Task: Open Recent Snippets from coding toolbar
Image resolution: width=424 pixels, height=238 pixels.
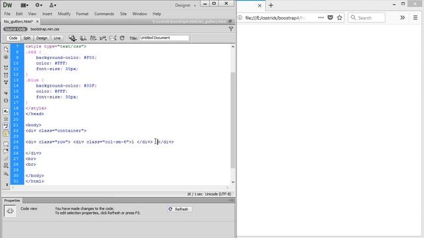Action: click(x=6, y=166)
